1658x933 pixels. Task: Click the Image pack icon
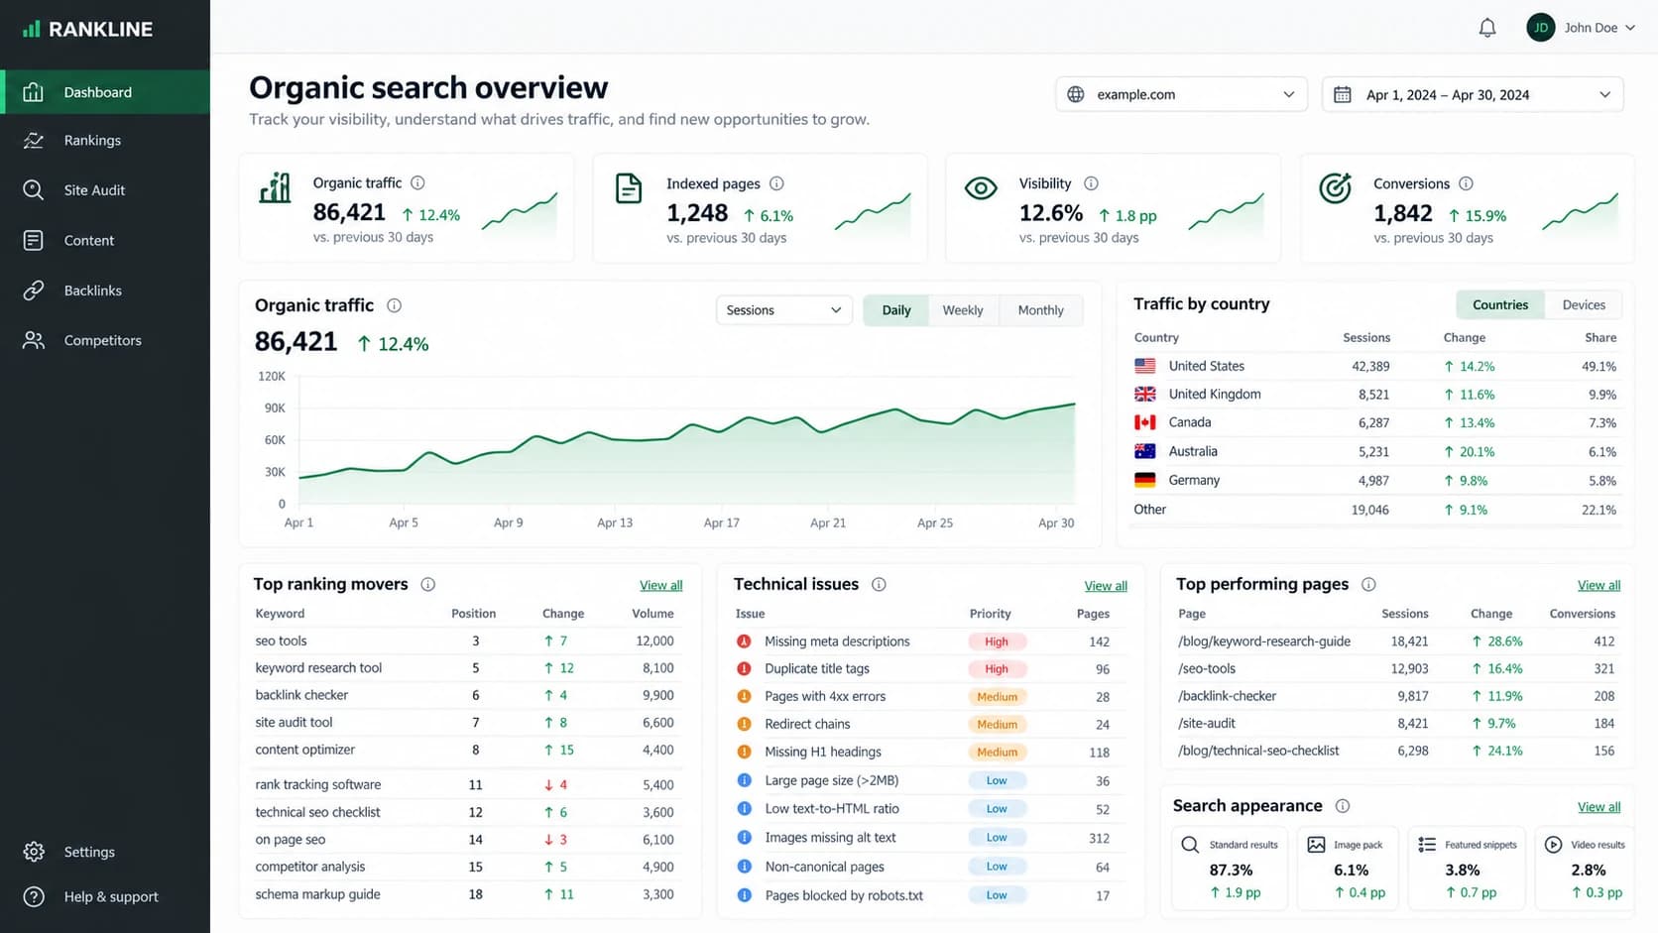click(1316, 845)
